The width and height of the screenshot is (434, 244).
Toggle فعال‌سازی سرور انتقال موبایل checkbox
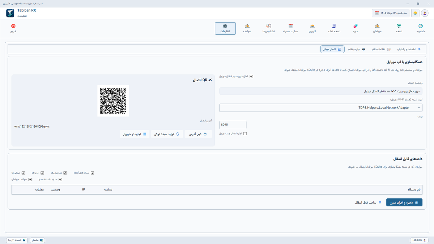coord(251,76)
